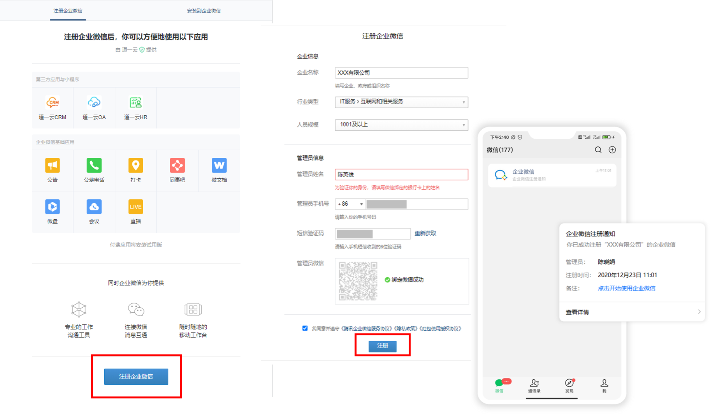Tap the plus icon in phone WeChat
Image resolution: width=715 pixels, height=414 pixels.
612,150
